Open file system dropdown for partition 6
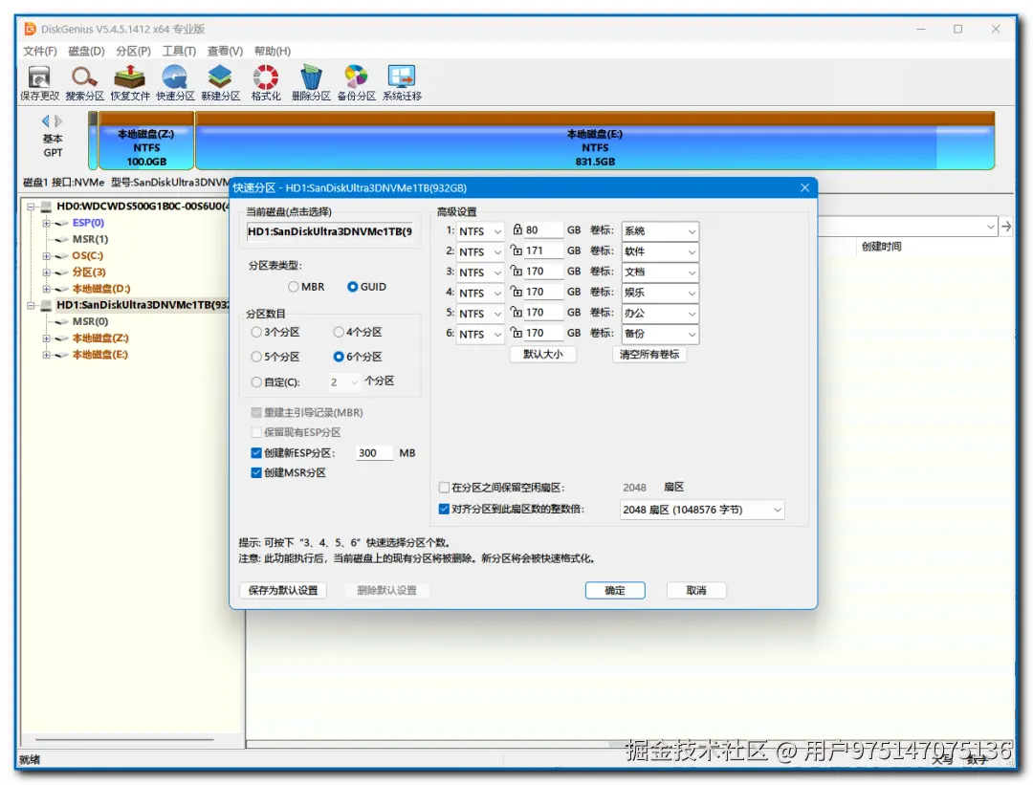The image size is (1033, 785). [x=480, y=334]
